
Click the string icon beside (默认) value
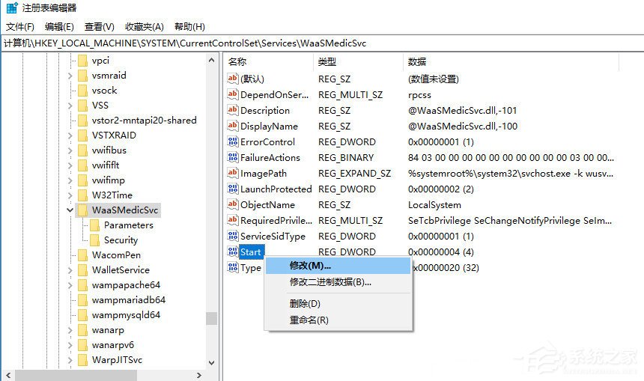click(232, 79)
